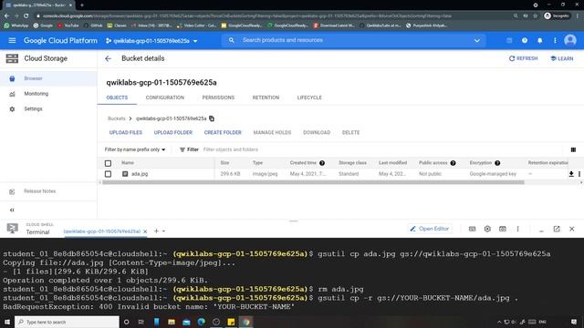Click the Encryption help icon
Screen dimensions: 584x328
[497, 163]
